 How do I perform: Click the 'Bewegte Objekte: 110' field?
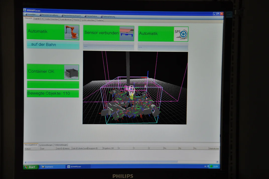(53, 93)
